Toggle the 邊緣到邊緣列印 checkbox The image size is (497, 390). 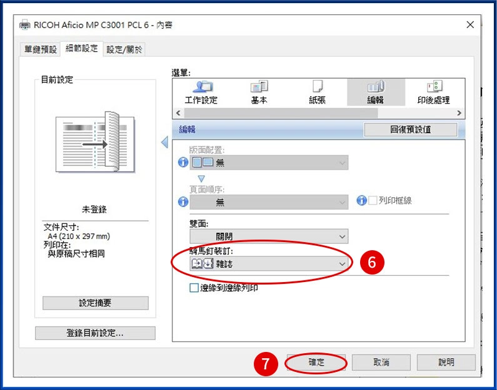click(x=194, y=288)
